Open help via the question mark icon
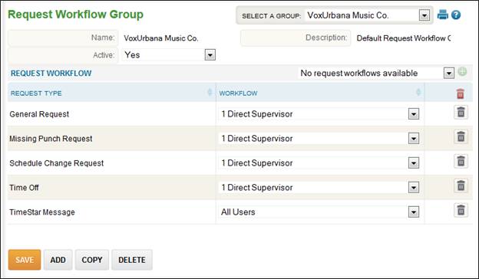479x279 pixels. [x=456, y=15]
